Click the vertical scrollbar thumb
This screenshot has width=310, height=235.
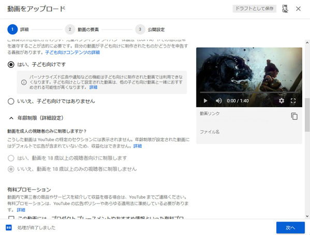pyautogui.click(x=307, y=115)
